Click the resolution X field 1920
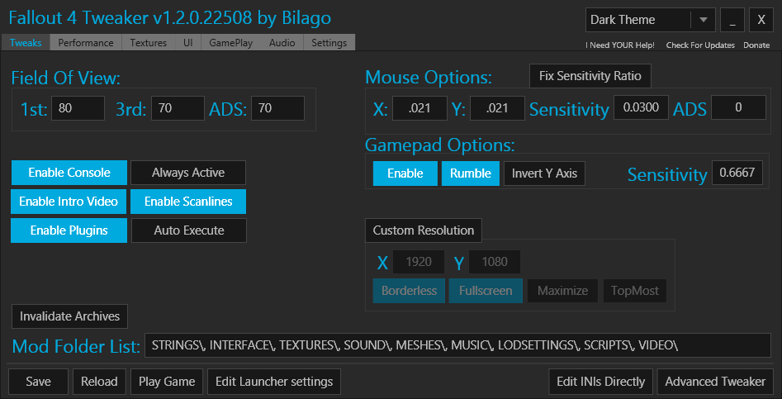This screenshot has height=399, width=782. click(419, 262)
